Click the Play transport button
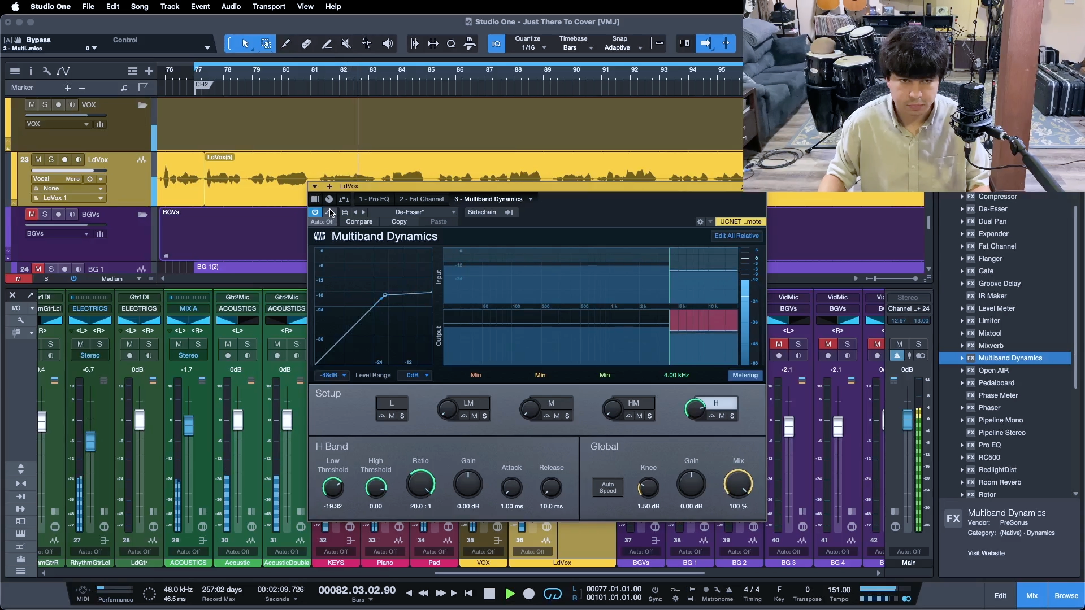Viewport: 1085px width, 610px height. coord(510,594)
